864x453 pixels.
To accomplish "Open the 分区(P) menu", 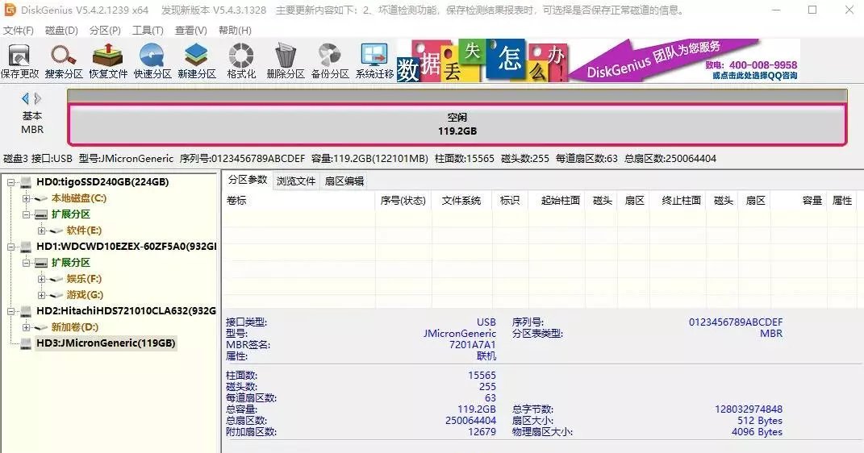I will click(x=105, y=31).
